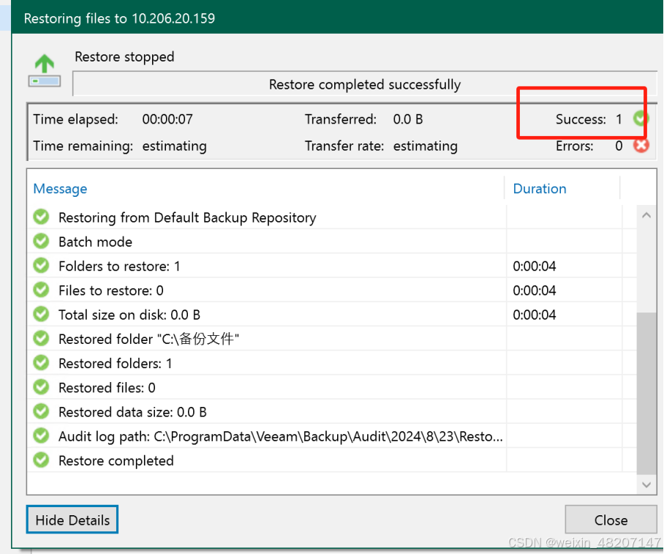Select the Audit log path row
664x554 pixels.
click(x=331, y=436)
